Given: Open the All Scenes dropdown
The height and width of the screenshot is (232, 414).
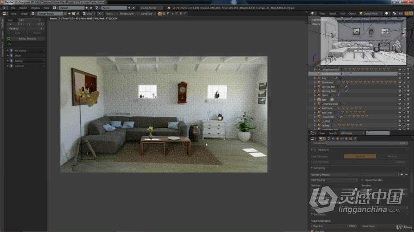Looking at the screenshot, I should (x=352, y=133).
